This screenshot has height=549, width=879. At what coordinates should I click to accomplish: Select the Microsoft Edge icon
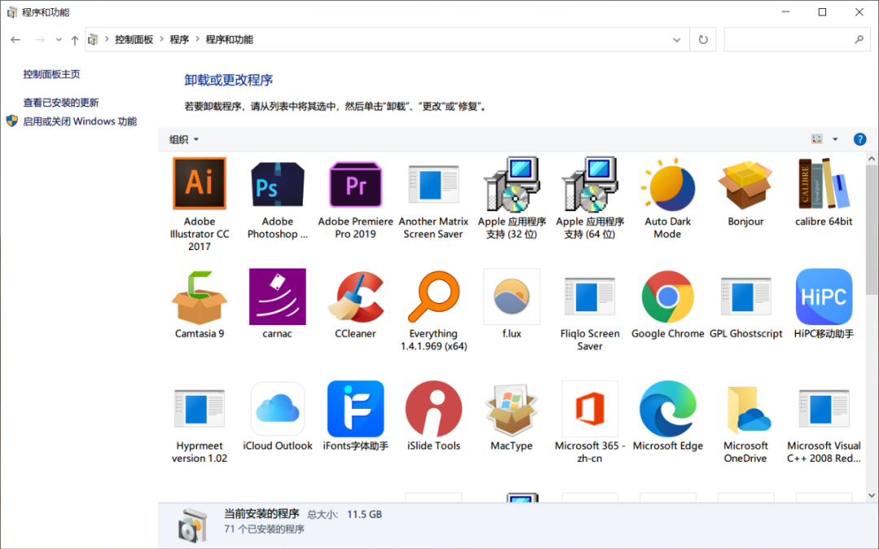click(667, 409)
